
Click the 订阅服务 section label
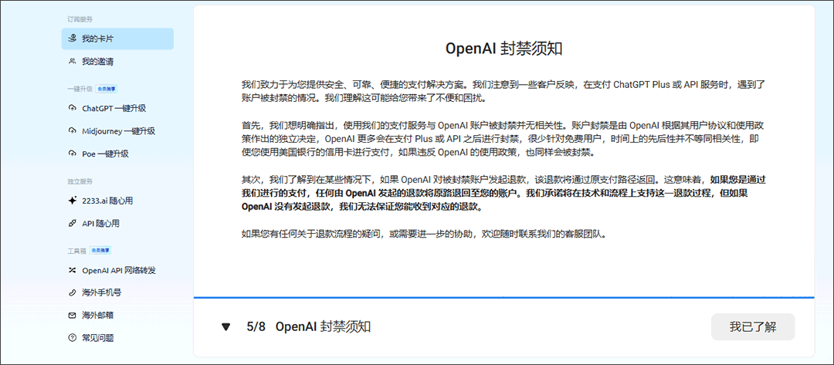pos(80,19)
